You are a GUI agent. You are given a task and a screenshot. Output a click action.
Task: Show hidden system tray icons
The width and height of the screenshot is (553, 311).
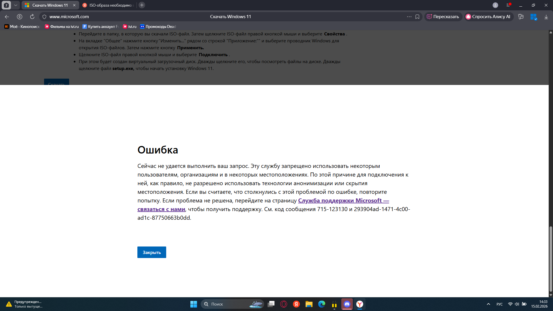tap(488, 304)
